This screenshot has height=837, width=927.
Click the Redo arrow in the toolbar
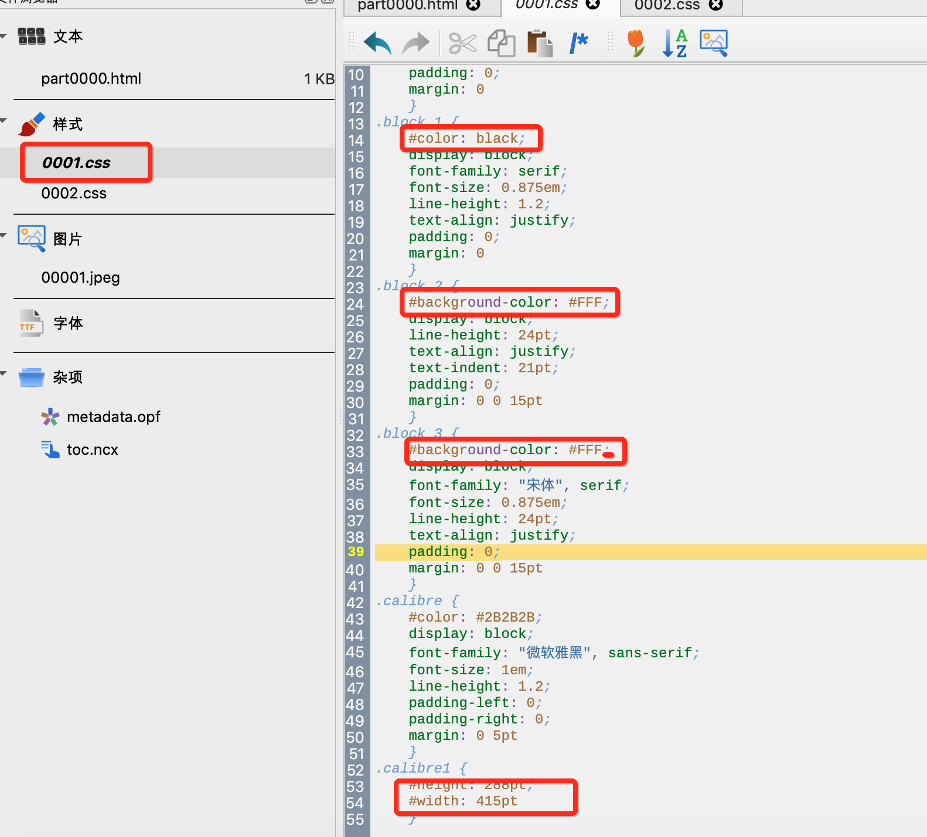416,43
